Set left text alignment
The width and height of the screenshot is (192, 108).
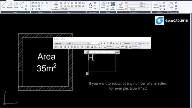point(65,47)
